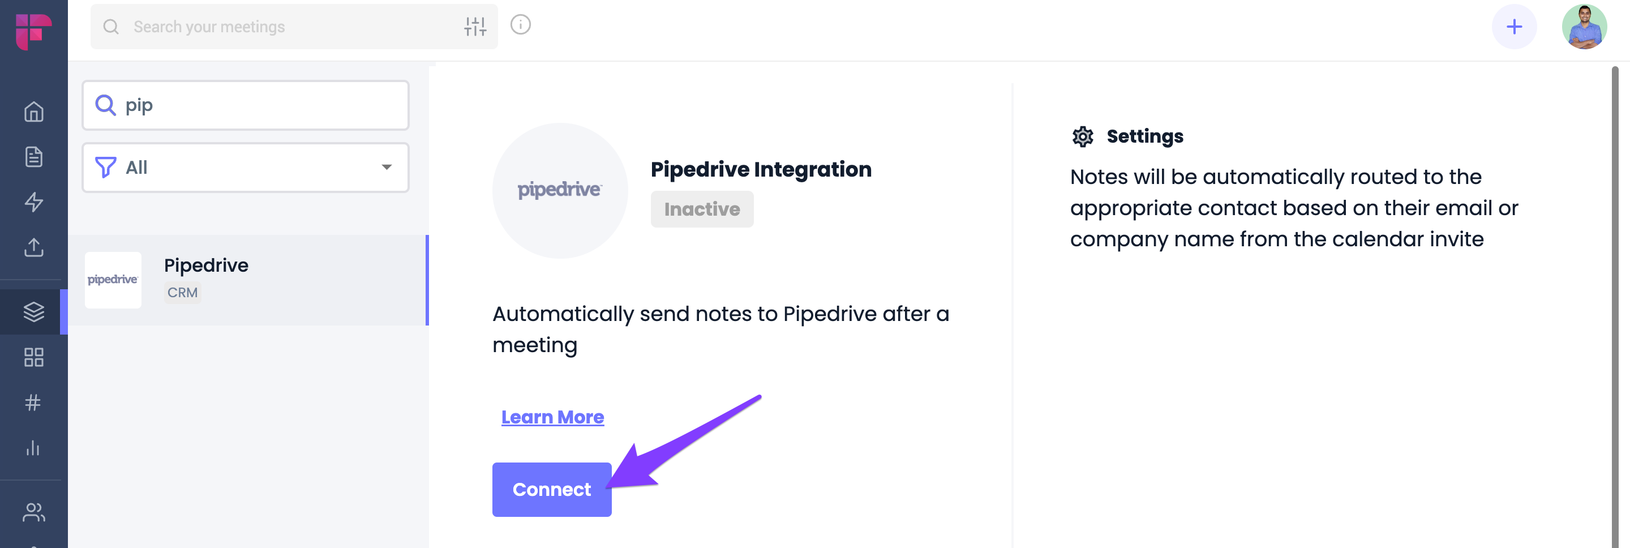
Task: Open search filter sliders icon
Action: (x=475, y=27)
